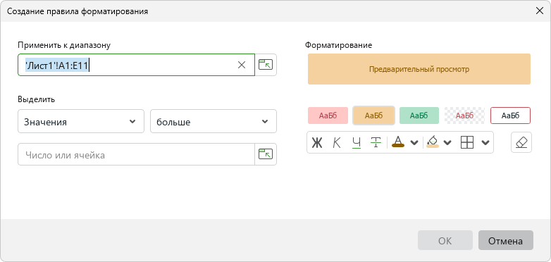Click the OK button
Screen dimensions: 551x262
point(445,241)
